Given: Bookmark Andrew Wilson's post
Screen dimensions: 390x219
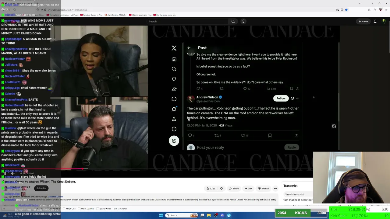Looking at the screenshot, I should coord(270,135).
